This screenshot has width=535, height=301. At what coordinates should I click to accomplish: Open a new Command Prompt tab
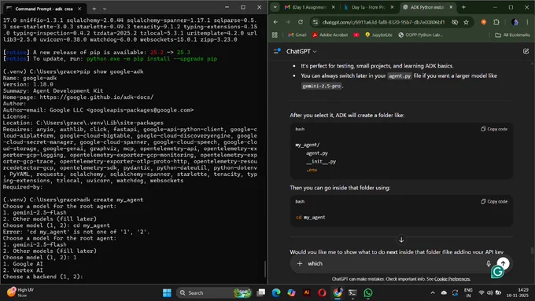pyautogui.click(x=94, y=9)
